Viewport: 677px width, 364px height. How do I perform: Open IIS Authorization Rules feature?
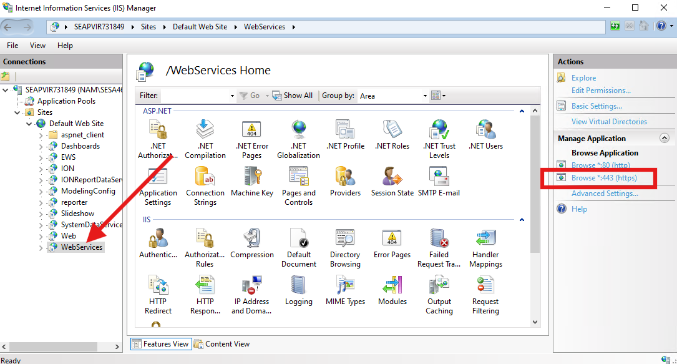205,248
